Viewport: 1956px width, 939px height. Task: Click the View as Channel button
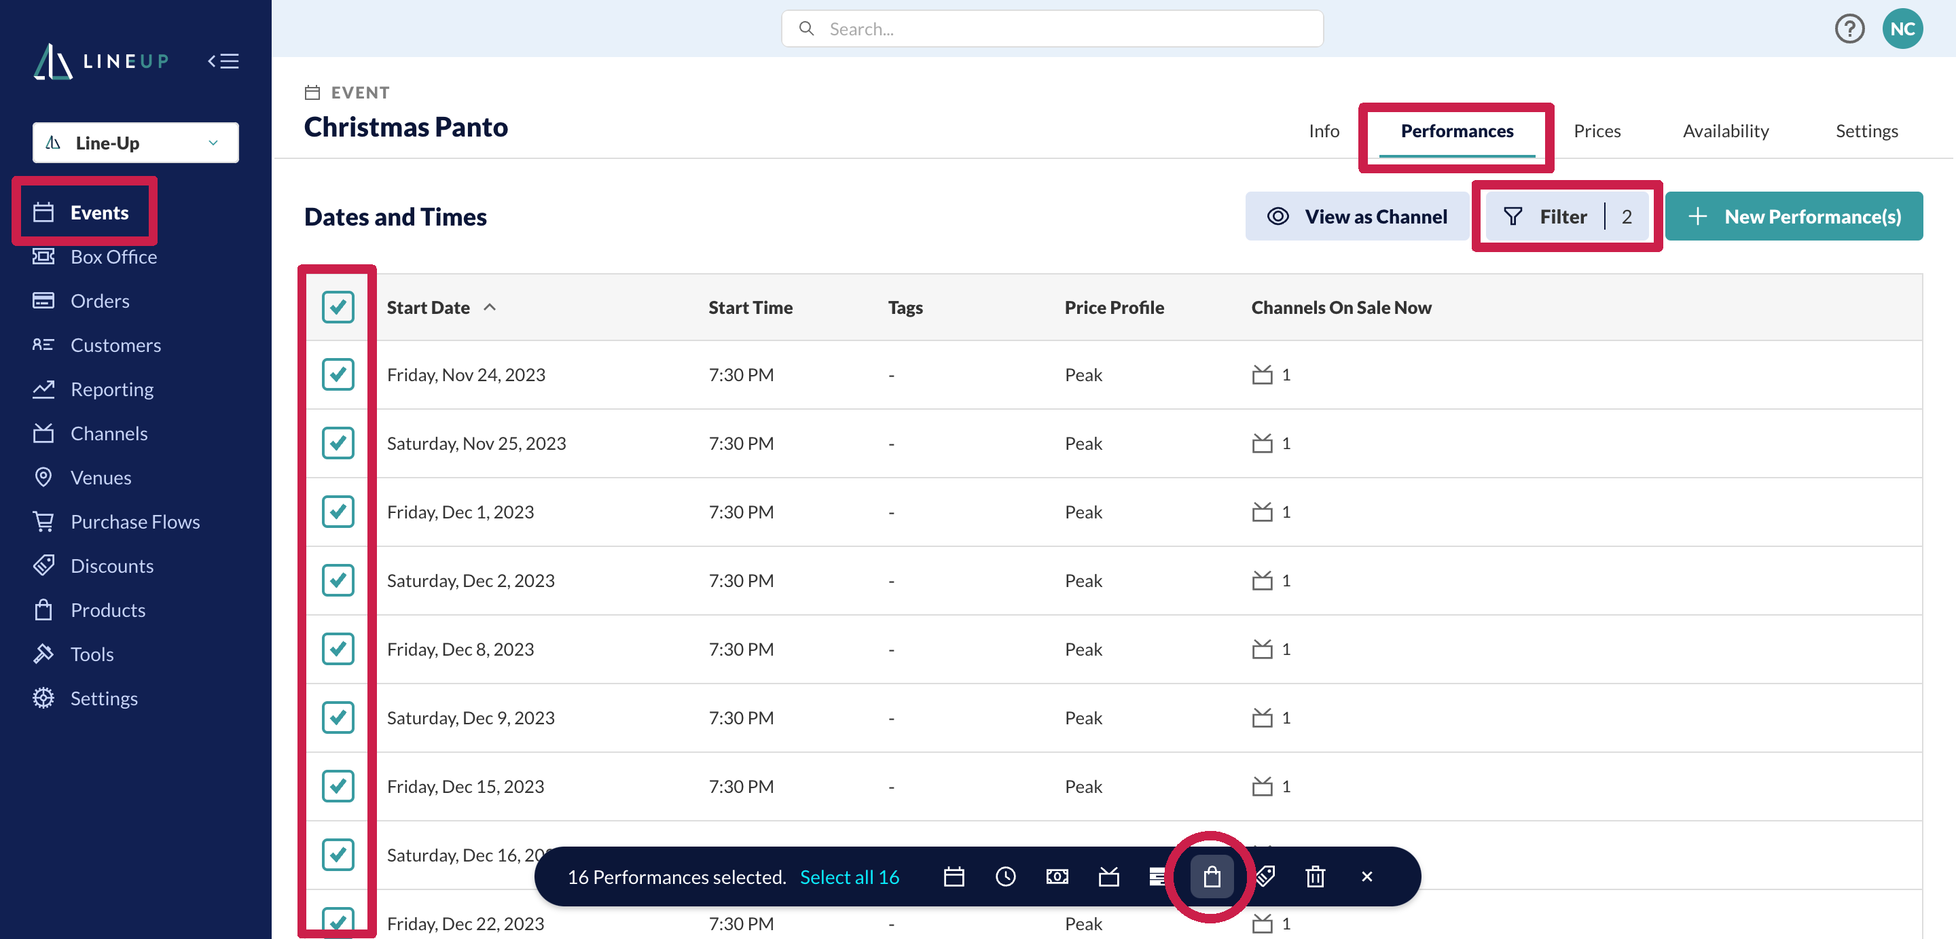(x=1356, y=217)
